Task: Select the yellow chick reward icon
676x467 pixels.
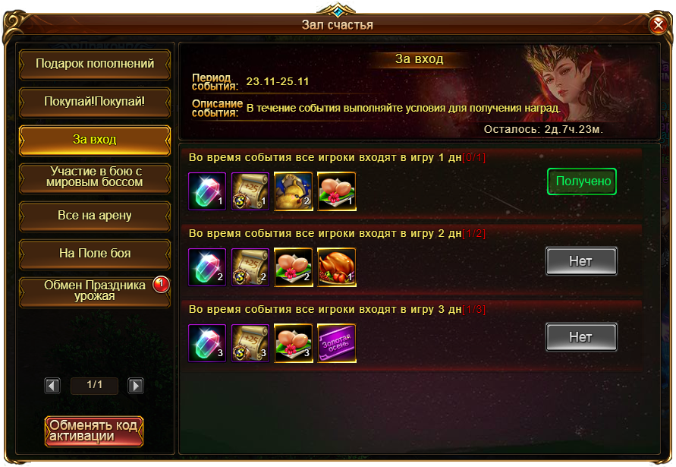Action: point(293,191)
